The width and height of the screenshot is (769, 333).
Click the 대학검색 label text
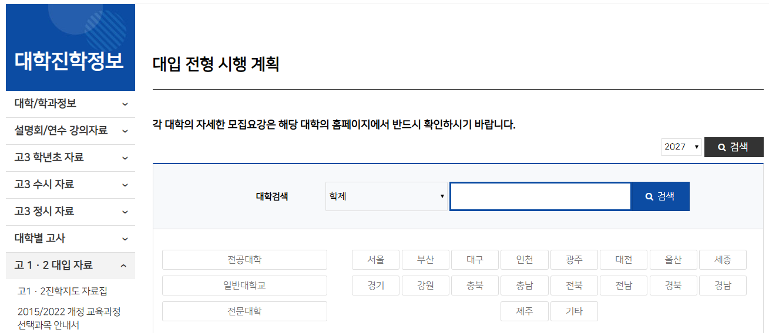(272, 196)
